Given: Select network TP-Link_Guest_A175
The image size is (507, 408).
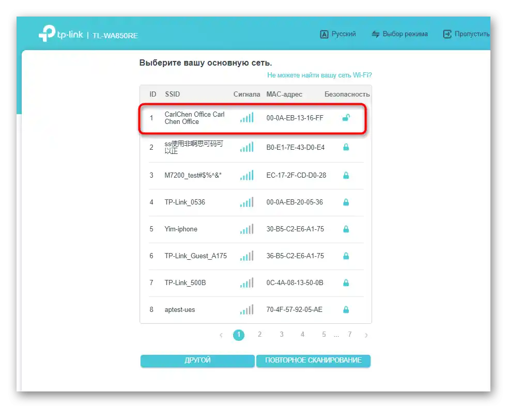Looking at the screenshot, I should pyautogui.click(x=256, y=256).
